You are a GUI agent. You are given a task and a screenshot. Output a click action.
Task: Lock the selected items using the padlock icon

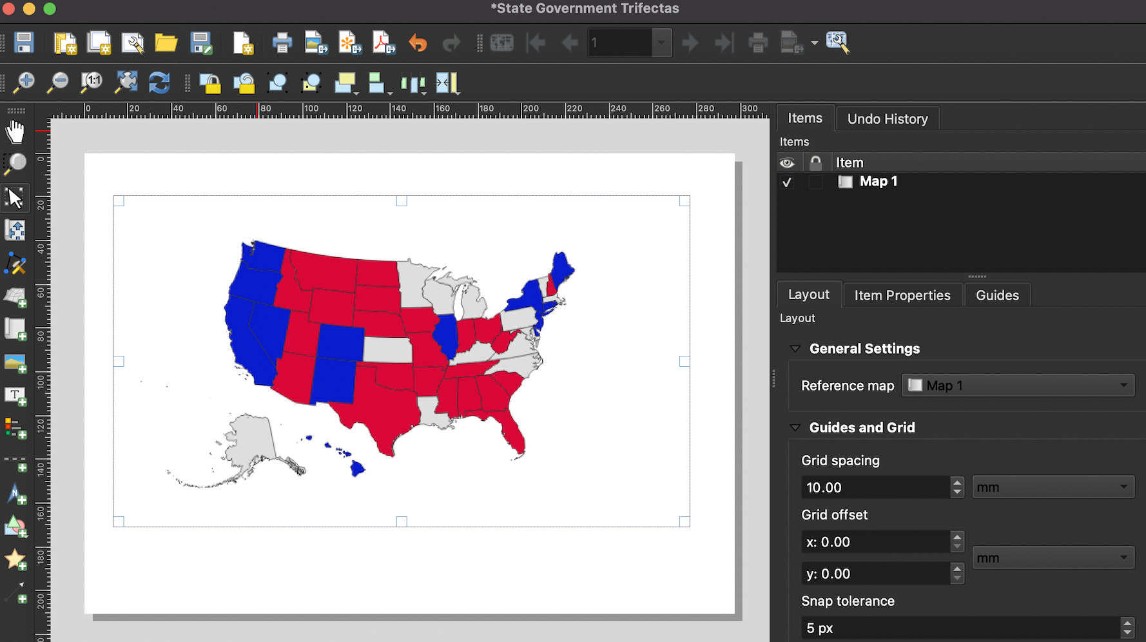click(211, 83)
